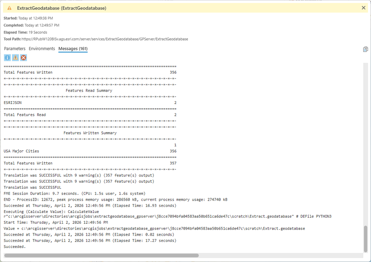Click 'Total Features Written' row showing 357

point(90,163)
